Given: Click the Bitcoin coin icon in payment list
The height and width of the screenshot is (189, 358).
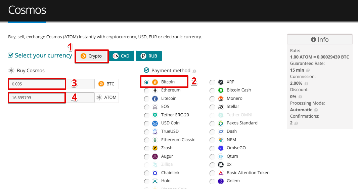Looking at the screenshot, I should pos(155,82).
